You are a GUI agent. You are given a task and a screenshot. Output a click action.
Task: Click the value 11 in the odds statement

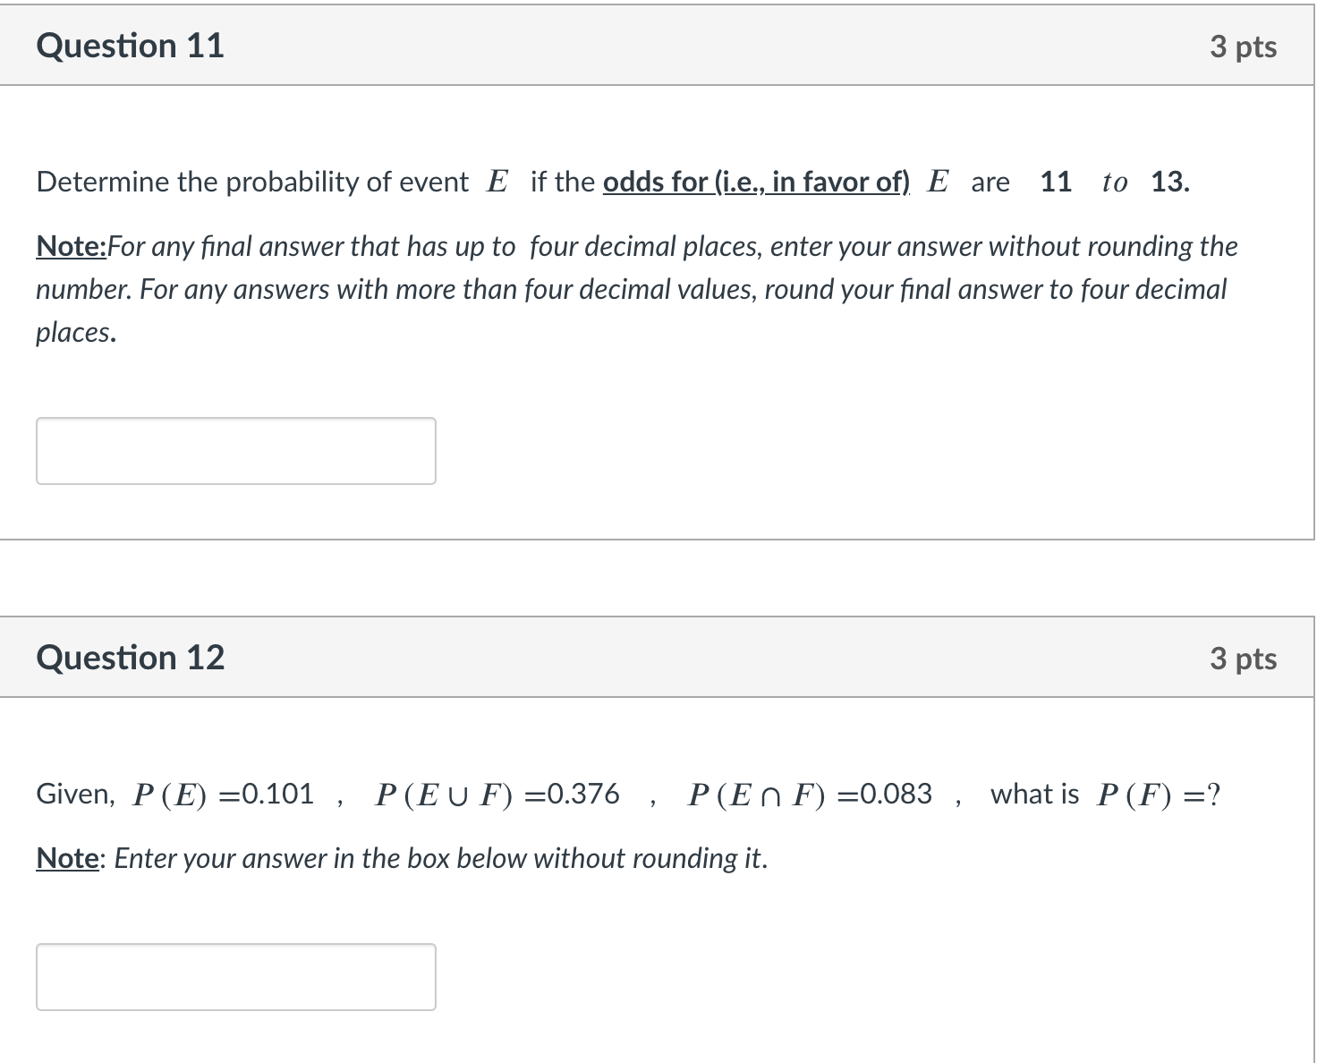coord(1056,182)
